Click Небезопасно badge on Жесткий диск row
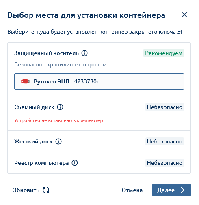 coord(164,141)
